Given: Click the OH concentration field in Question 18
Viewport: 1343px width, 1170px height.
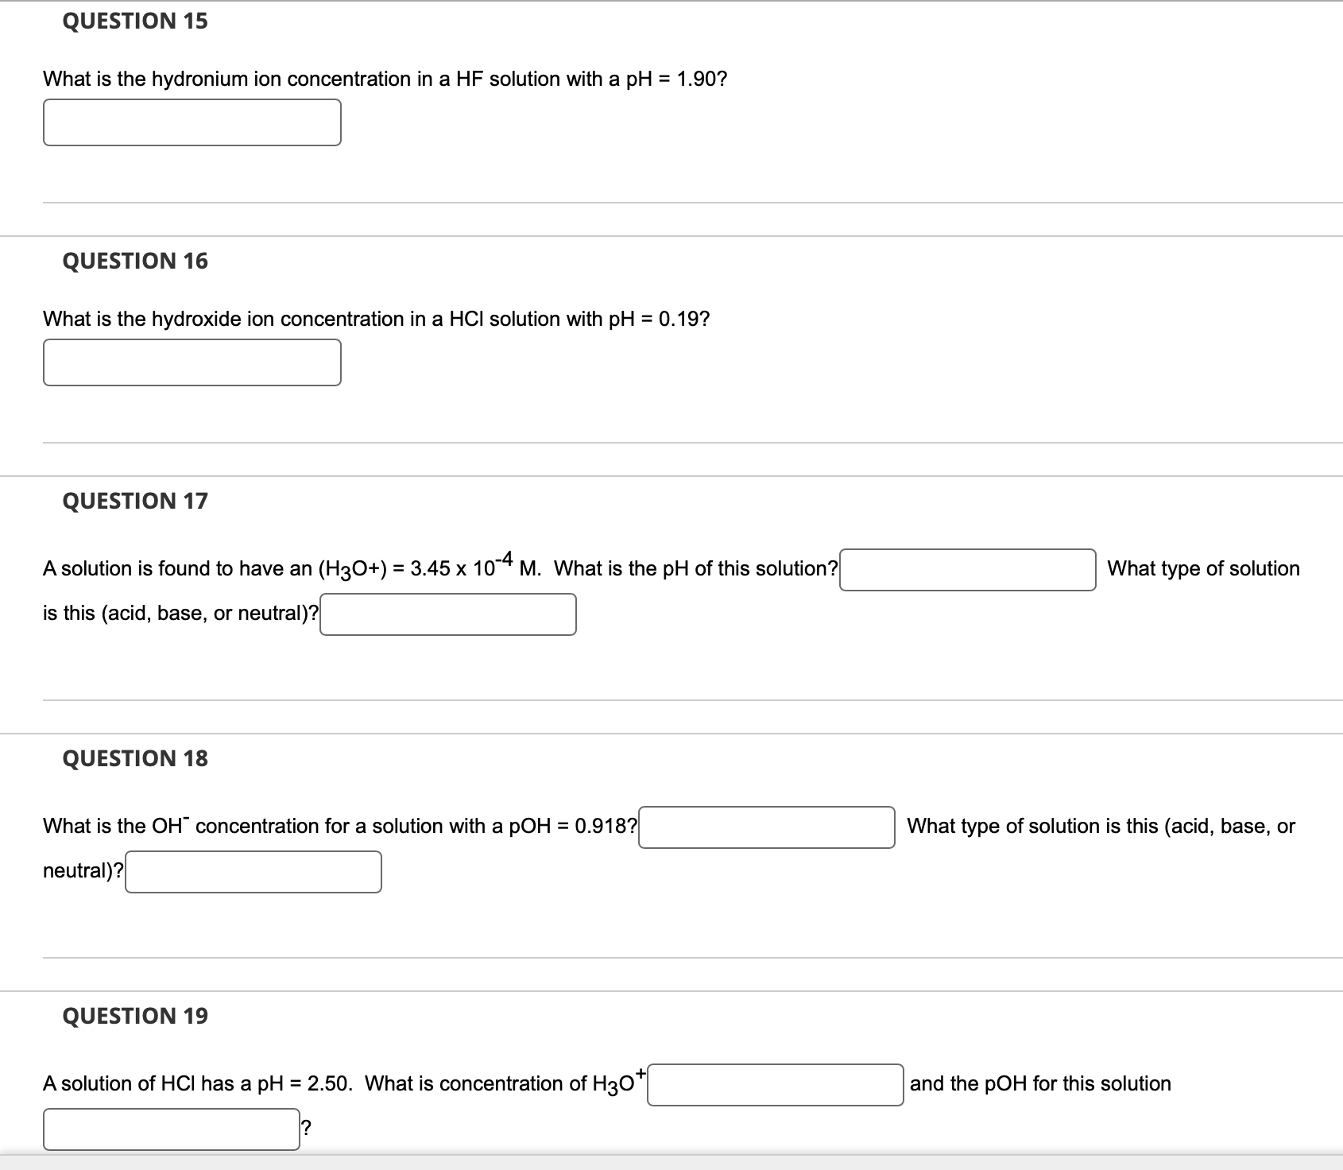Looking at the screenshot, I should pyautogui.click(x=767, y=827).
